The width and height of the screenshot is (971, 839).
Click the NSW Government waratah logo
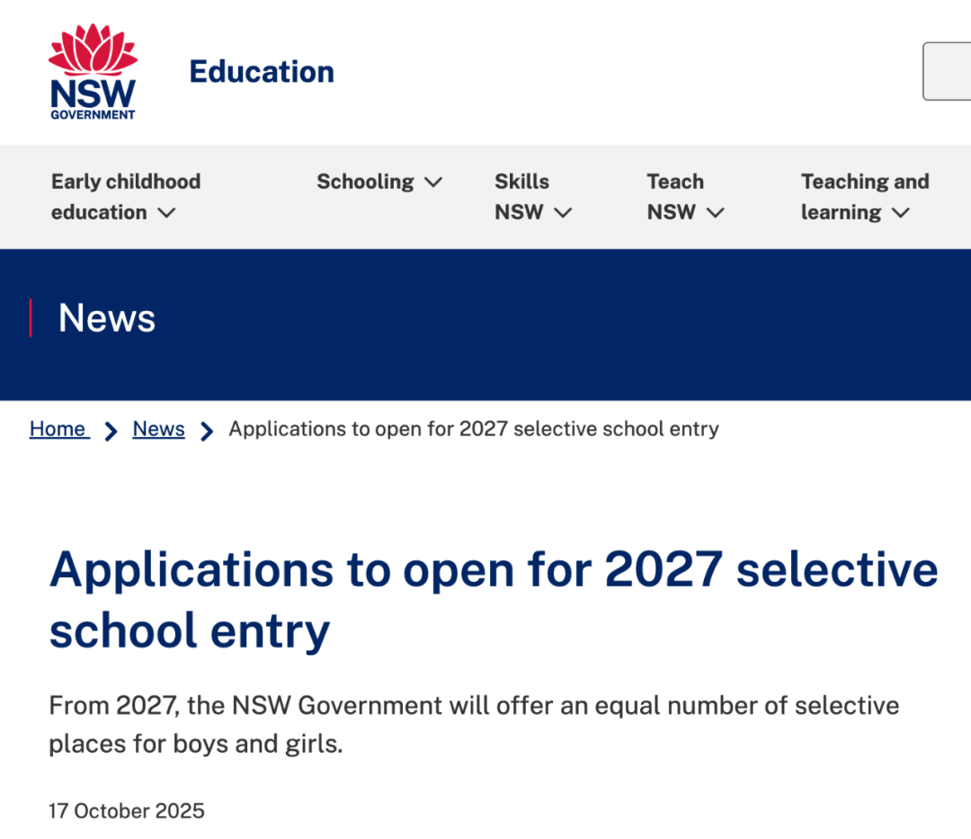pos(93,72)
